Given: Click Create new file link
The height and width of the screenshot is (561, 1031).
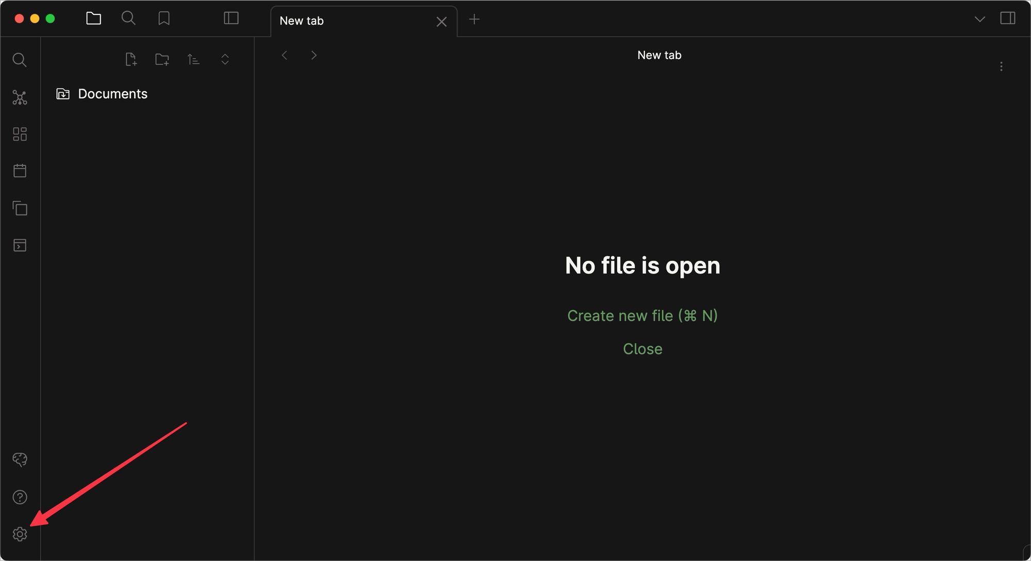Looking at the screenshot, I should 642,315.
